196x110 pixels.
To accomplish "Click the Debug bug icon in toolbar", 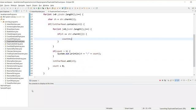I will tap(34, 8).
